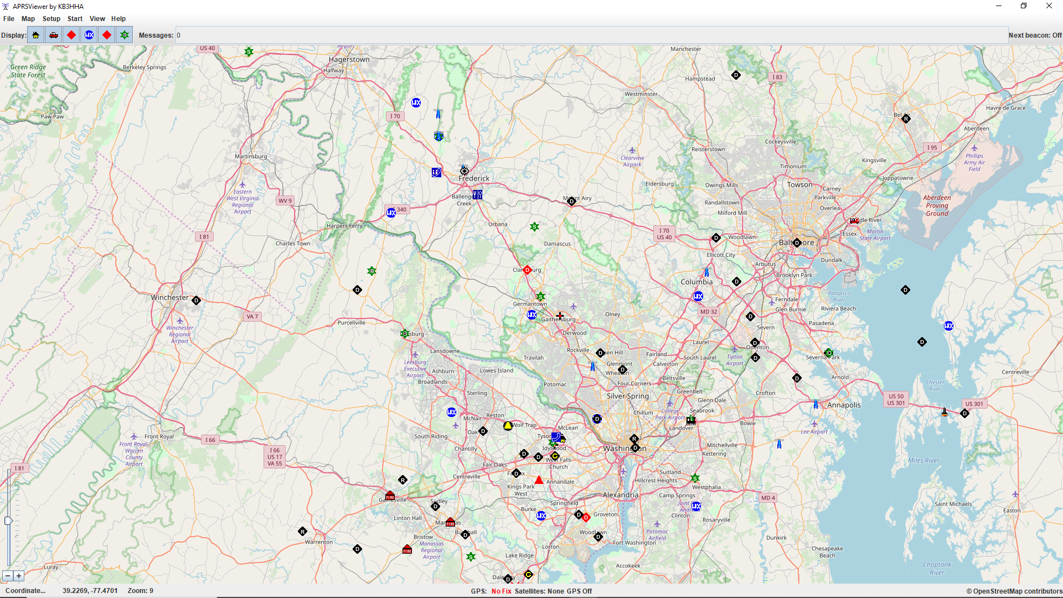Select yellow triangle marker at Wolf Trap
Screen dimensions: 1063x598
tap(508, 425)
